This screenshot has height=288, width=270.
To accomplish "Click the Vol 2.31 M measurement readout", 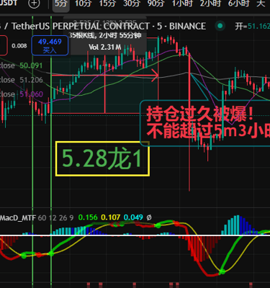I will point(105,47).
